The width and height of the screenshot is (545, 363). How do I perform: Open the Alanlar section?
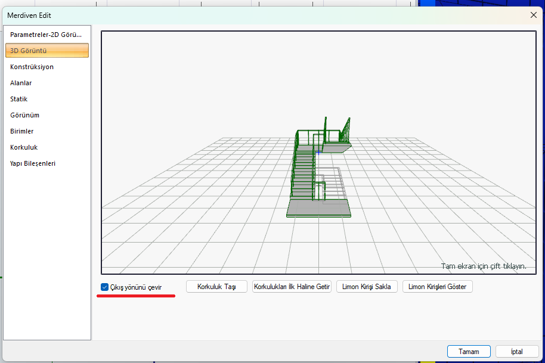(x=47, y=83)
